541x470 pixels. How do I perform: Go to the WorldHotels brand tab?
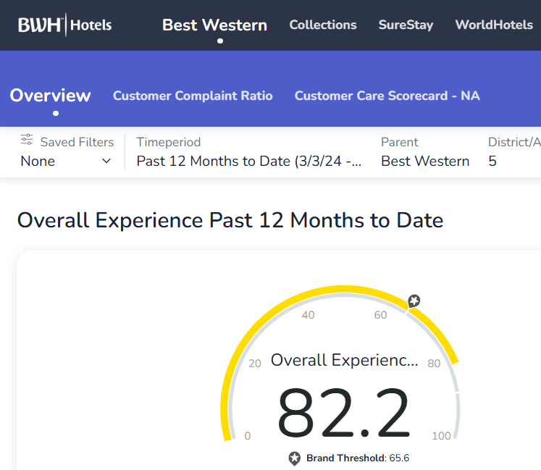click(494, 25)
